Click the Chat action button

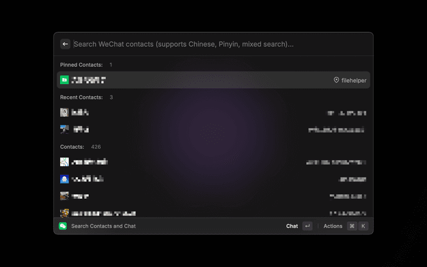[x=292, y=226]
